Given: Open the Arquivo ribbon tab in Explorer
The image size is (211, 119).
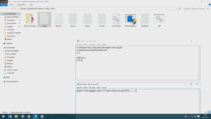Looking at the screenshot, I should point(4,5).
